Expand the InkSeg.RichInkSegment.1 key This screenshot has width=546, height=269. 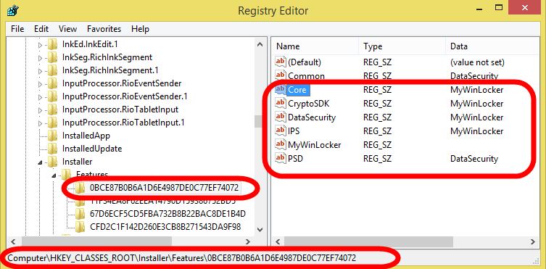(x=40, y=70)
